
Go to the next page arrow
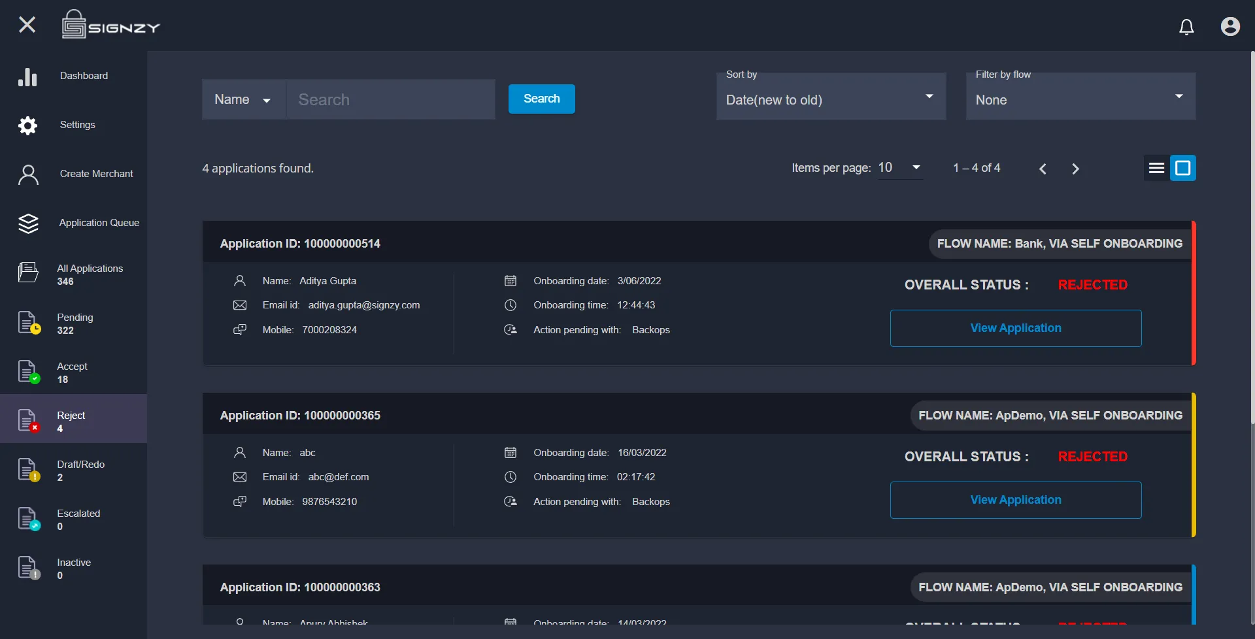(x=1075, y=169)
